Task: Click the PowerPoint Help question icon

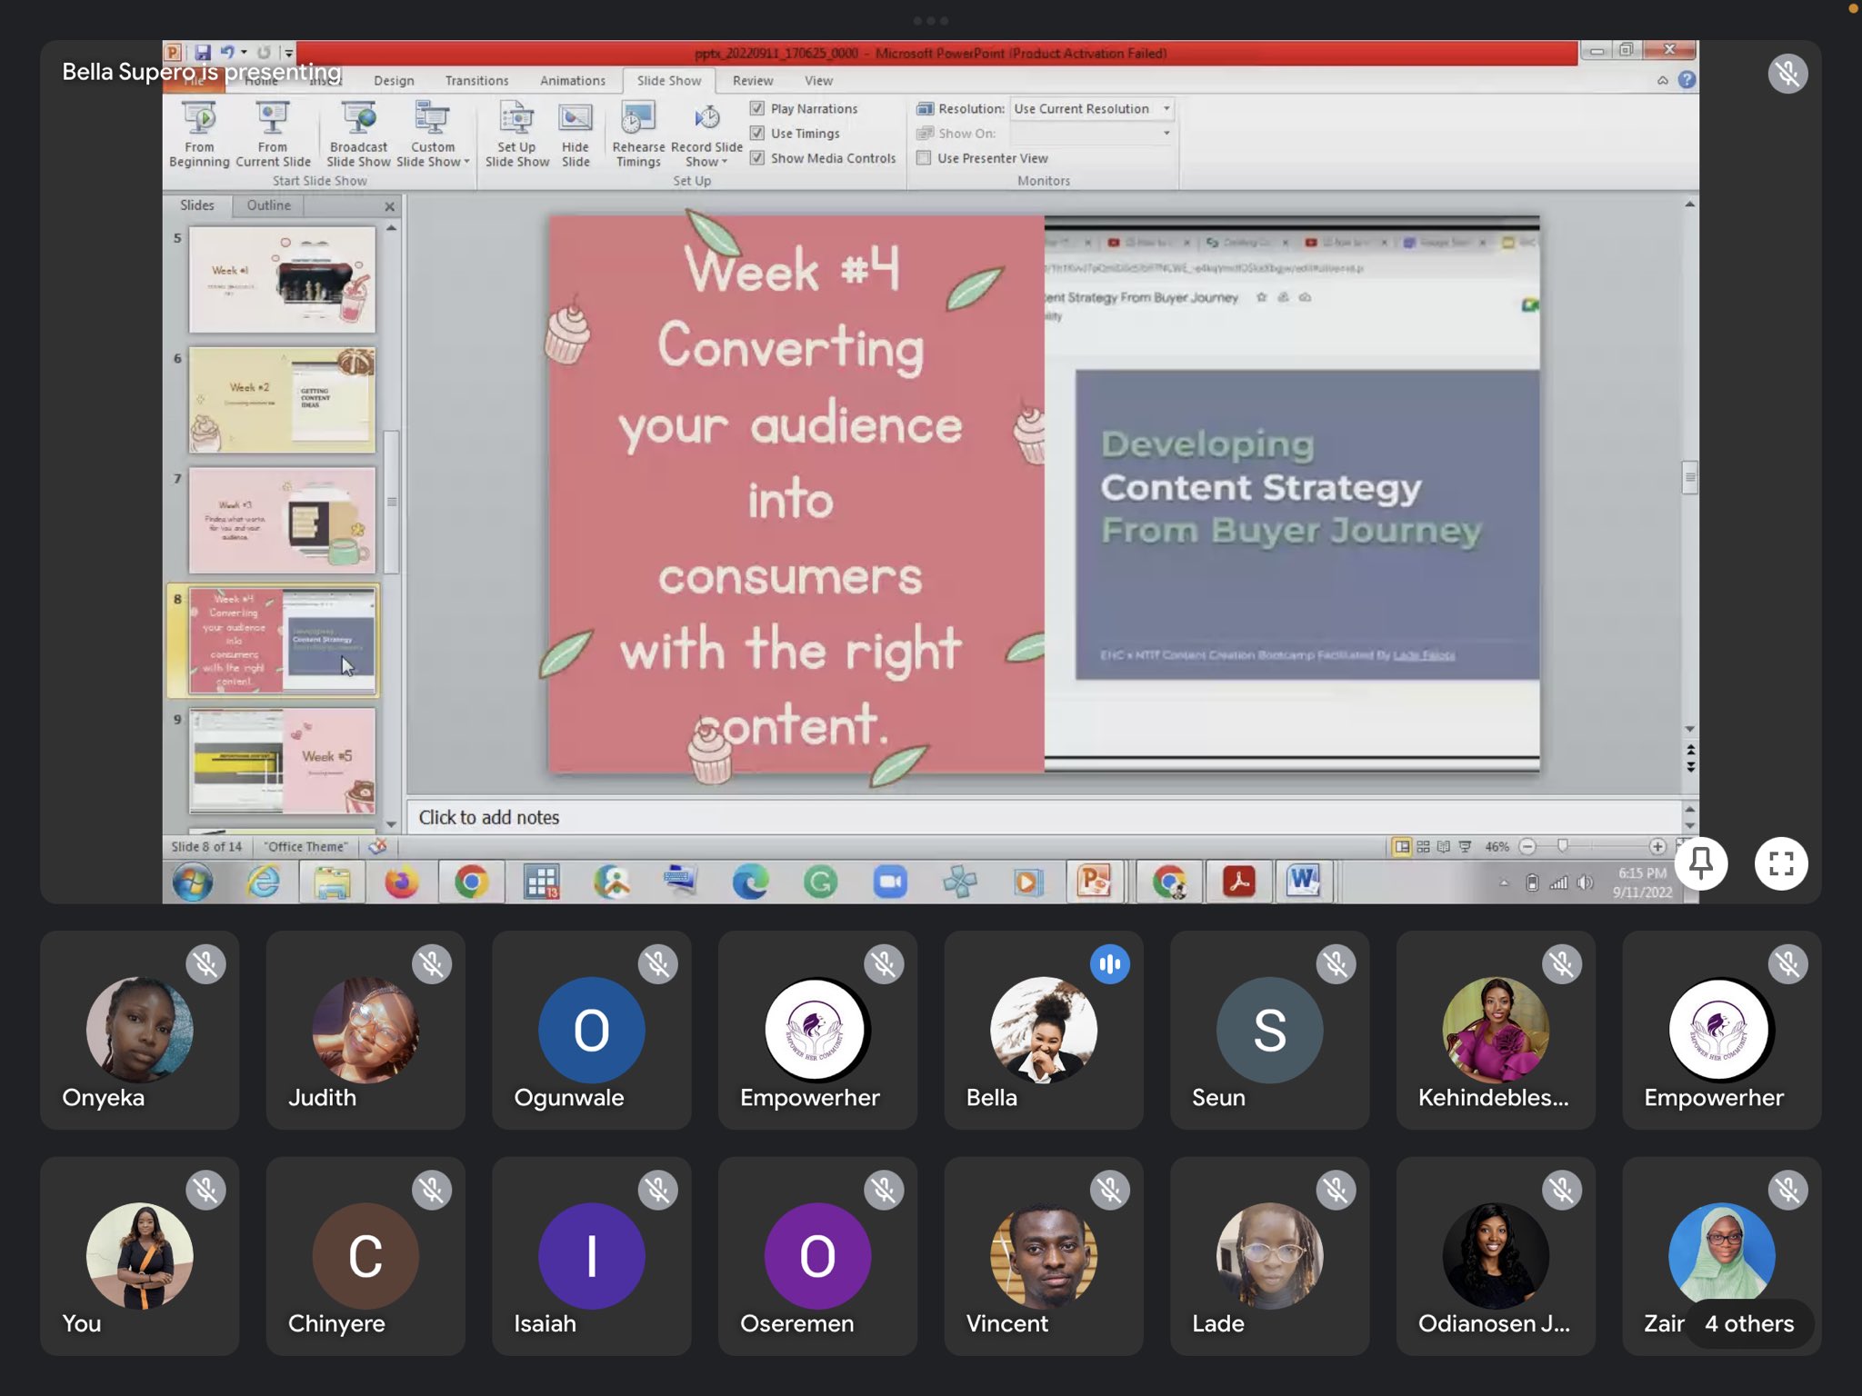Action: (x=1687, y=80)
